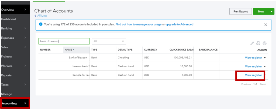Click the blue info icon in banner
Viewport: 276px width, 111px height.
point(41,24)
